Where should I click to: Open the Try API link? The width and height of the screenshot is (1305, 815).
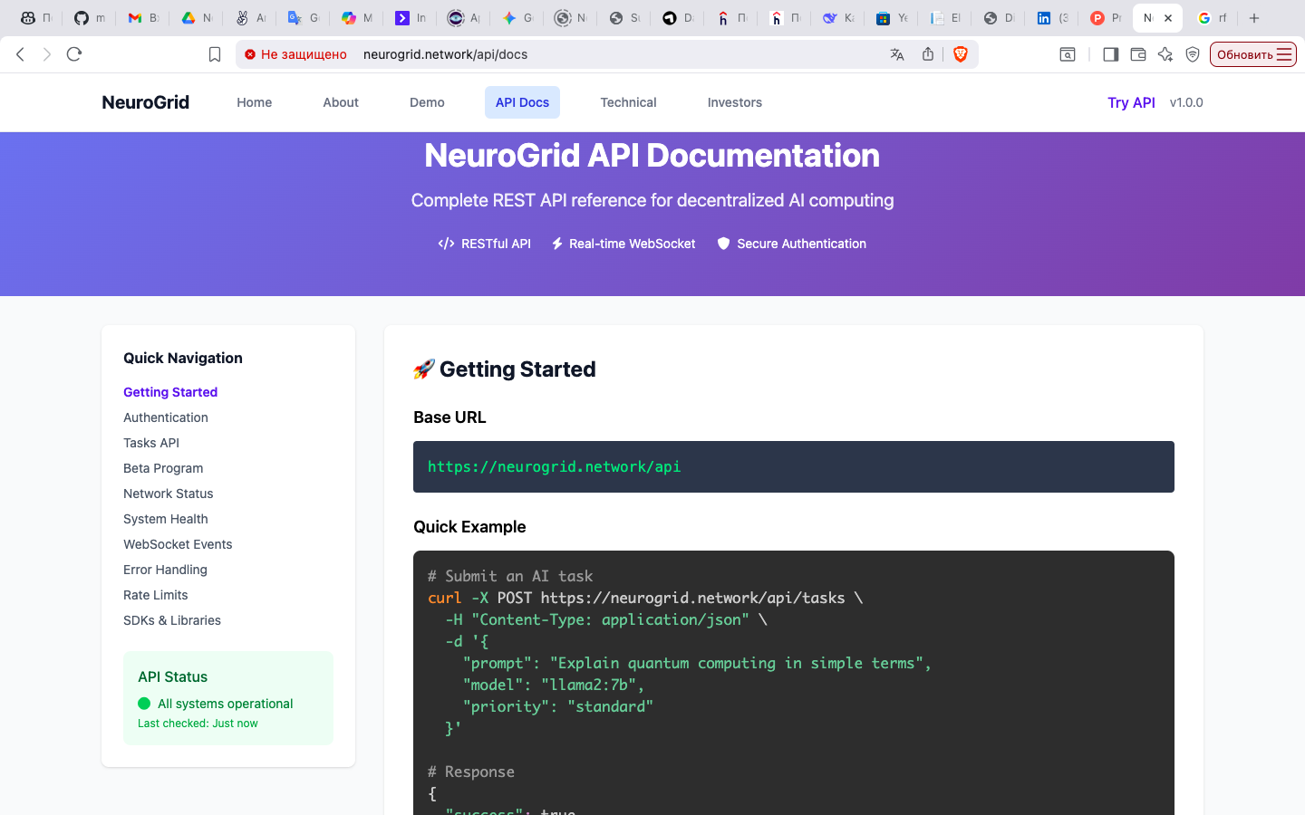point(1131,102)
